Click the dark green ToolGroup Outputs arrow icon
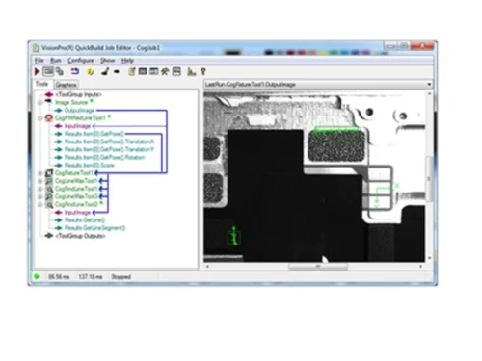Screen dimensions: 482x361 pos(49,236)
